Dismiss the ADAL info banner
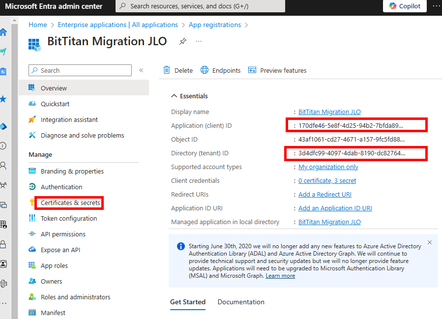 point(430,242)
